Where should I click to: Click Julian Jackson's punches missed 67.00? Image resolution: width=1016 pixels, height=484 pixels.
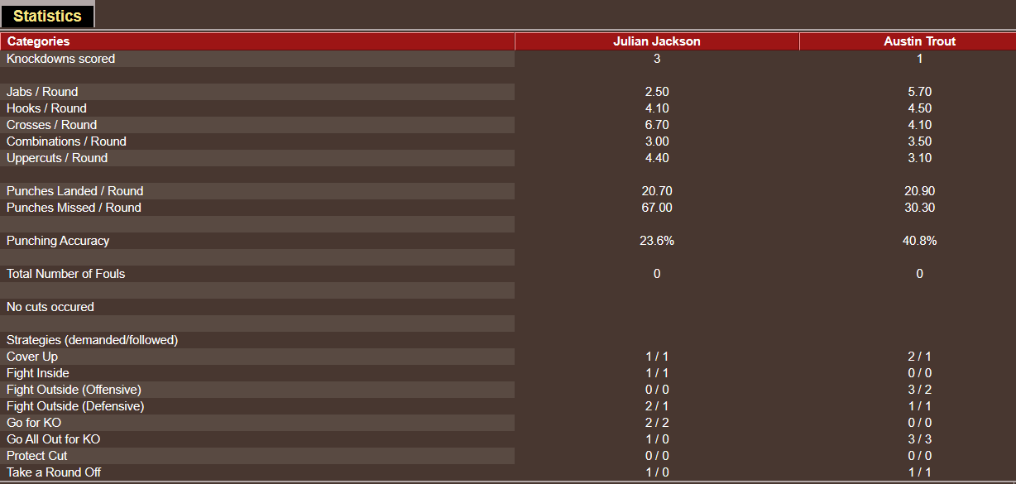657,208
